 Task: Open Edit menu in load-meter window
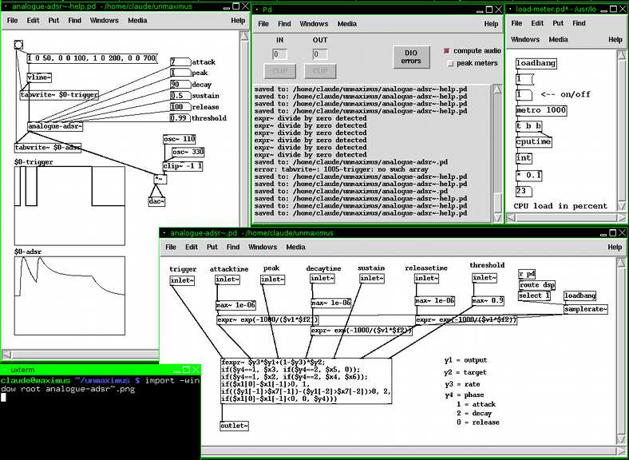click(x=537, y=23)
